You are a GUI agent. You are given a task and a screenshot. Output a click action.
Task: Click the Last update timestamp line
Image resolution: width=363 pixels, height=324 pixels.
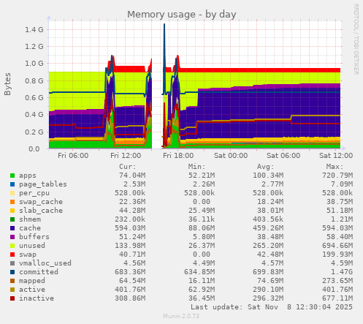coord(272,307)
